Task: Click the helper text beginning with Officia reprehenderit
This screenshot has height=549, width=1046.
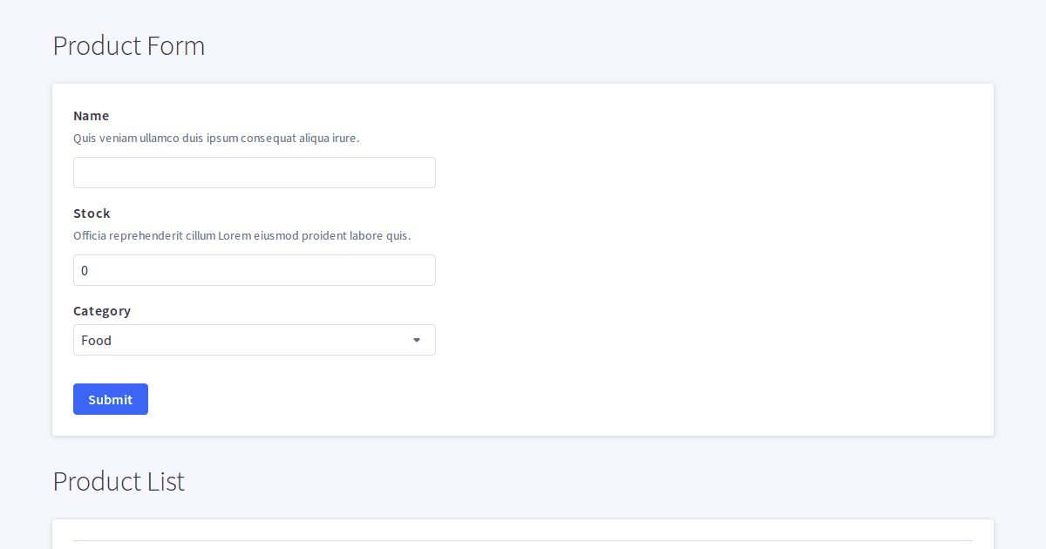Action: click(x=242, y=235)
